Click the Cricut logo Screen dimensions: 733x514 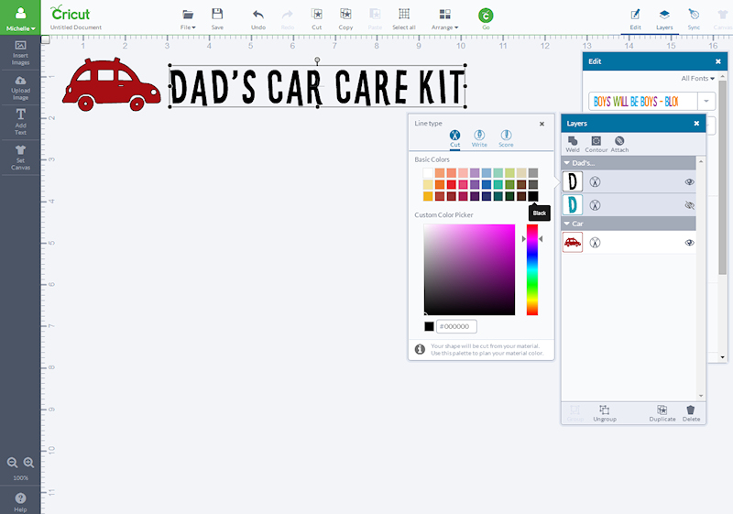click(71, 13)
